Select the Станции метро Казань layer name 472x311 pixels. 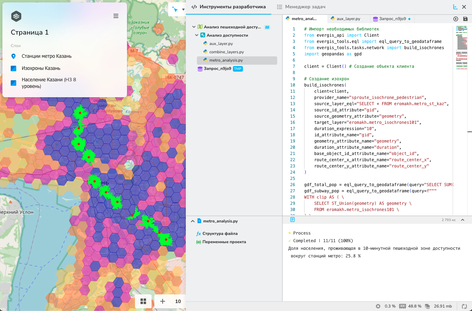pos(47,56)
